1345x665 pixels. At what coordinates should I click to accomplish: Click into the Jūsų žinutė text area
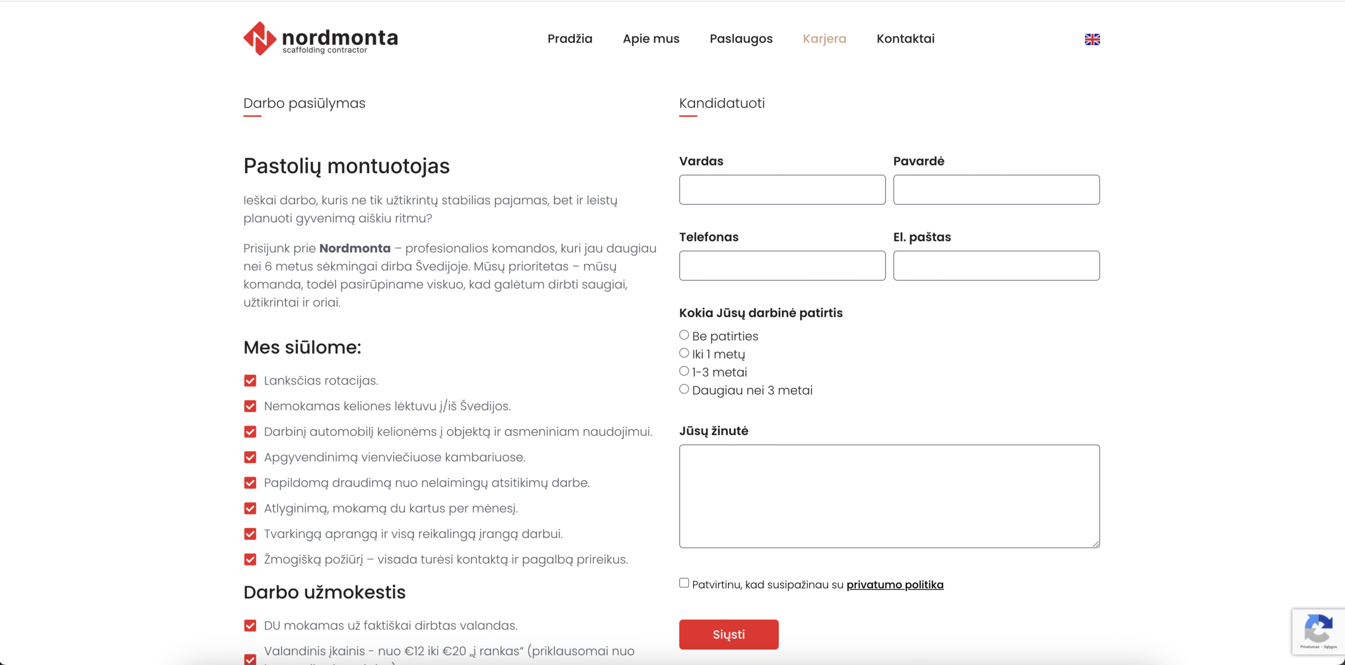889,496
